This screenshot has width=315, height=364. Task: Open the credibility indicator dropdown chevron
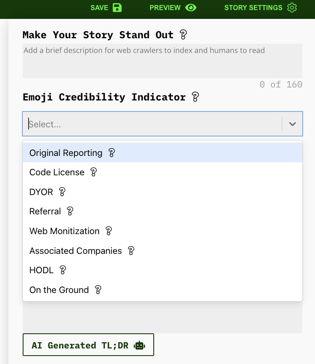point(292,124)
